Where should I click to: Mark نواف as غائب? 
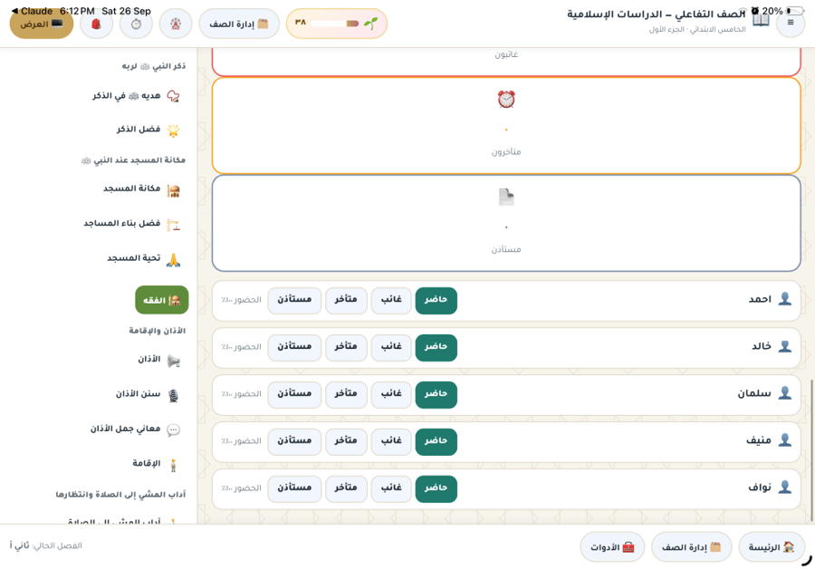tap(391, 488)
